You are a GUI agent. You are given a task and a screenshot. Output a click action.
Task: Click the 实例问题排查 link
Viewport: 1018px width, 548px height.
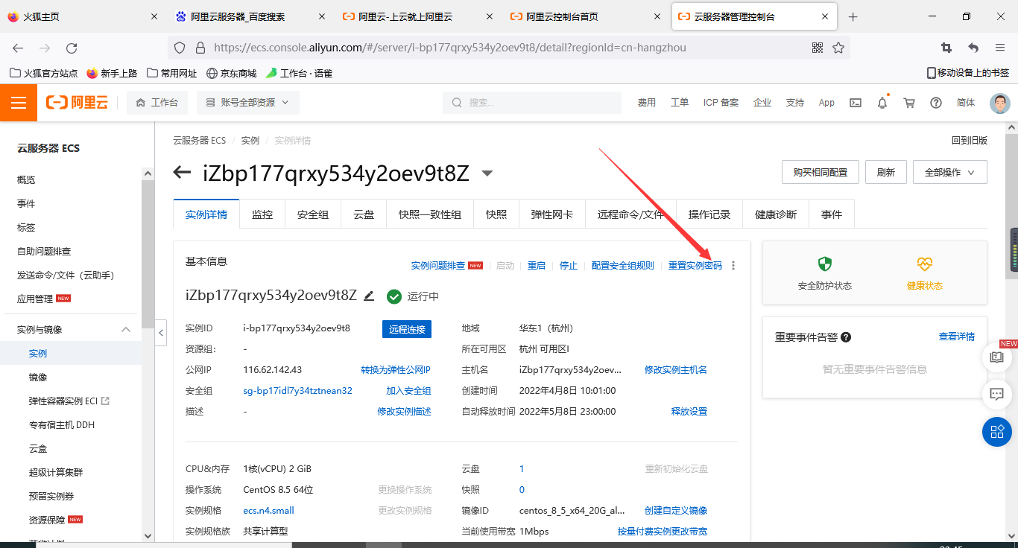(x=438, y=266)
